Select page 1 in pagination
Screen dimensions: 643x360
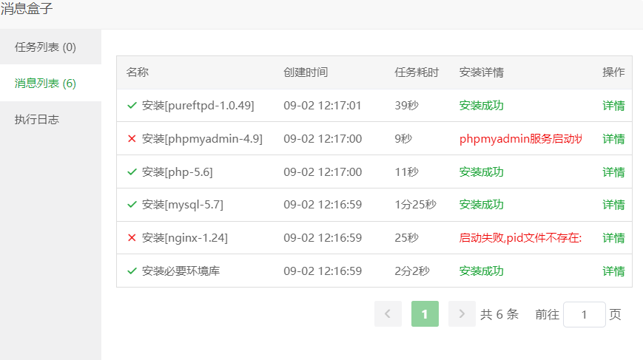[425, 313]
